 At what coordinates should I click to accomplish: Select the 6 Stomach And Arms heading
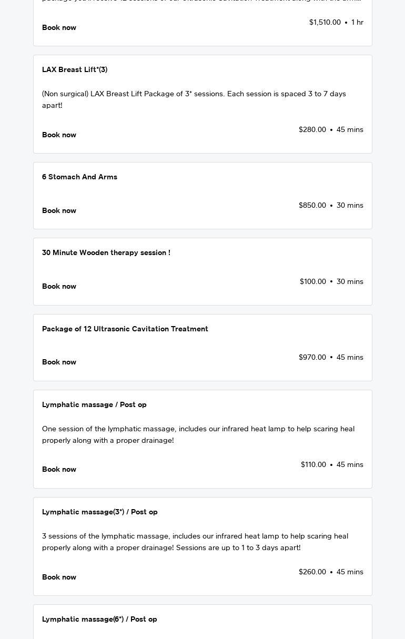coord(79,177)
